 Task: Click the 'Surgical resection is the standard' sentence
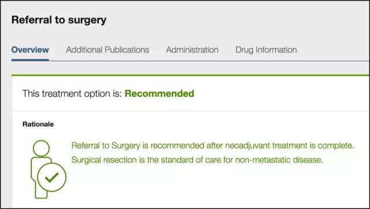click(197, 160)
